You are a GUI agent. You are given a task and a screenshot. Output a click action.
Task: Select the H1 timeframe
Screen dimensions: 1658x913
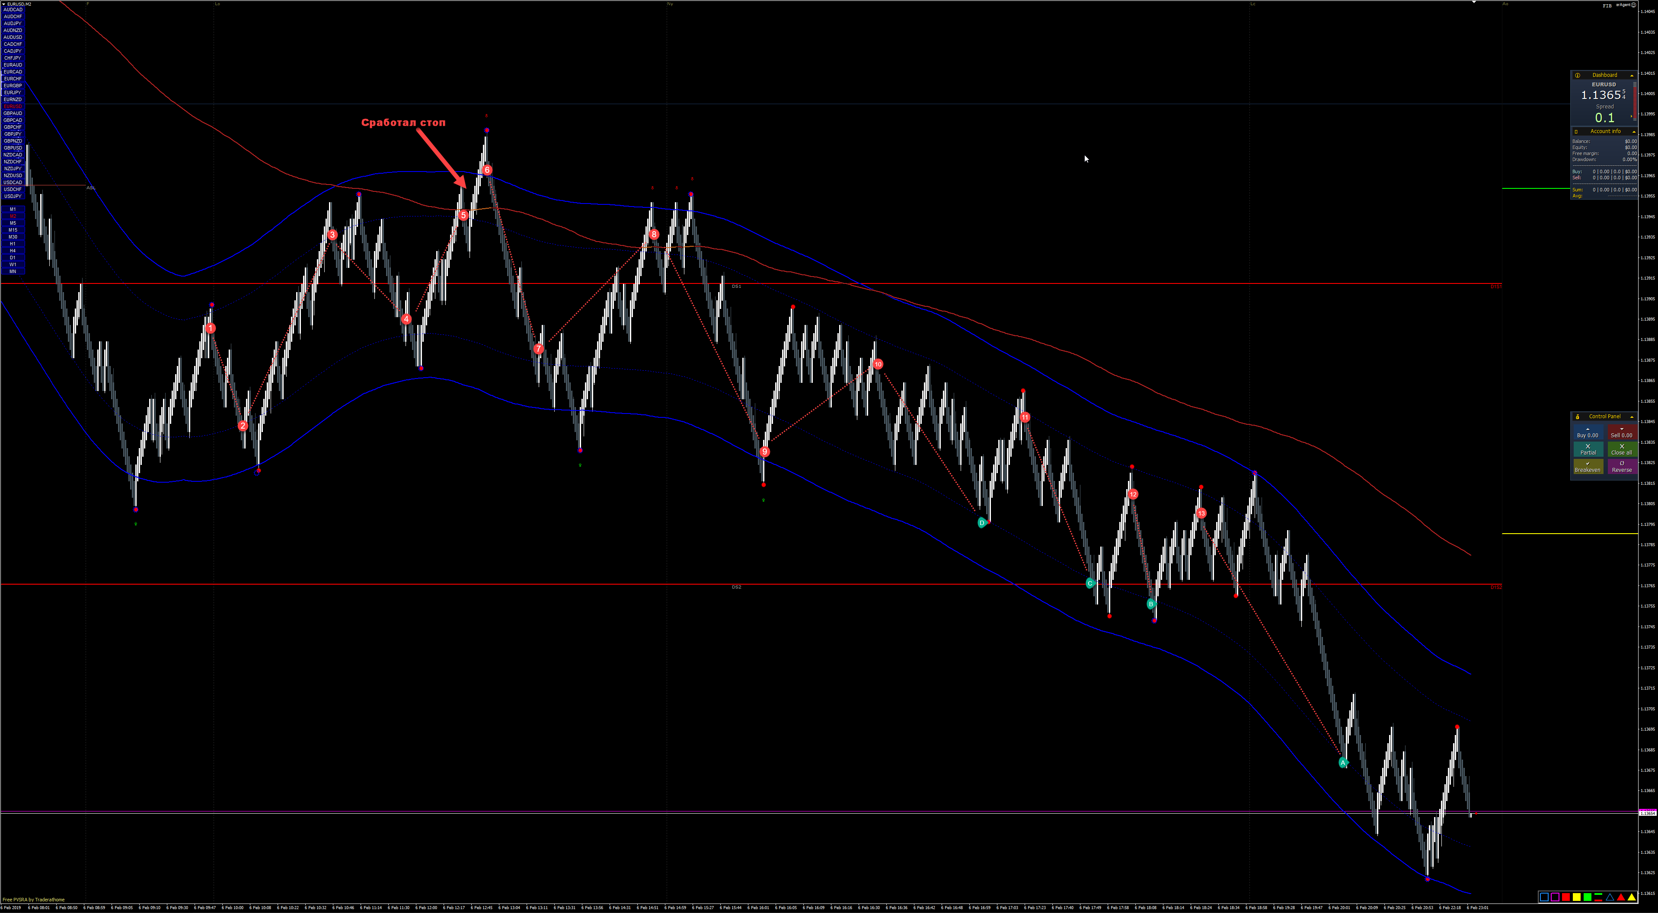pyautogui.click(x=13, y=244)
